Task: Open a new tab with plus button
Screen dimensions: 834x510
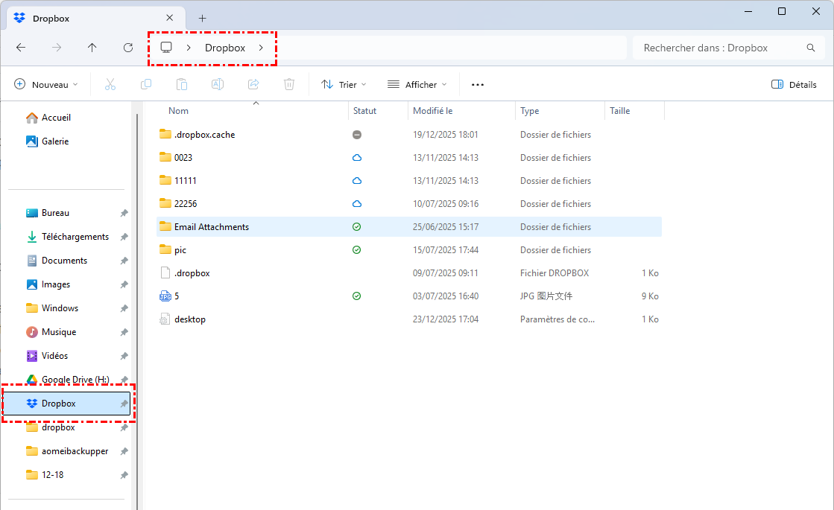Action: [202, 18]
